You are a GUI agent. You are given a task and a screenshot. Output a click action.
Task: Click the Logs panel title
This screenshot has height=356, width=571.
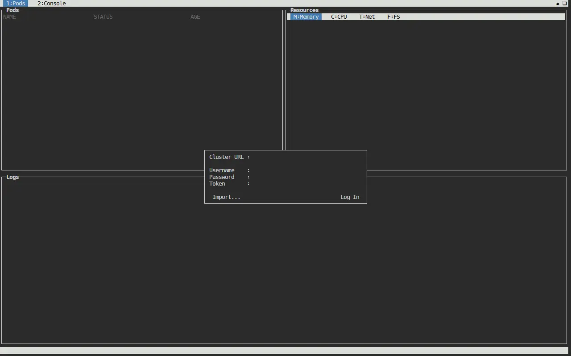click(12, 177)
